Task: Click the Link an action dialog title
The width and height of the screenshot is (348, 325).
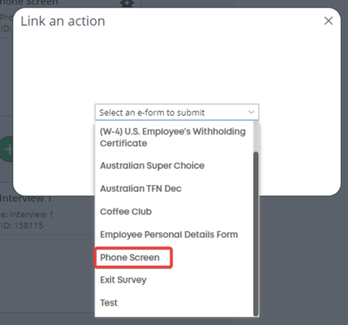Action: (63, 21)
